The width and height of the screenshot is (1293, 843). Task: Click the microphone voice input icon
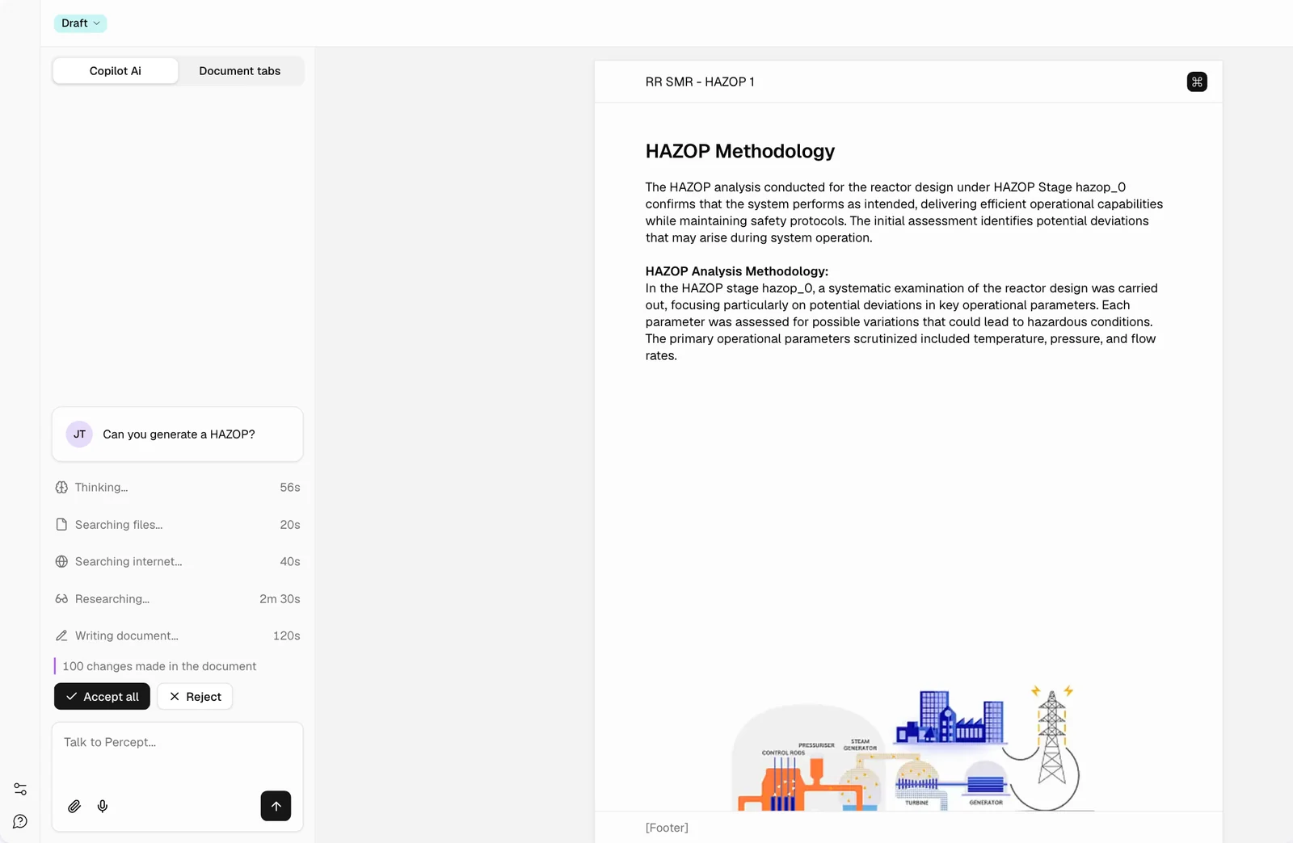[103, 806]
